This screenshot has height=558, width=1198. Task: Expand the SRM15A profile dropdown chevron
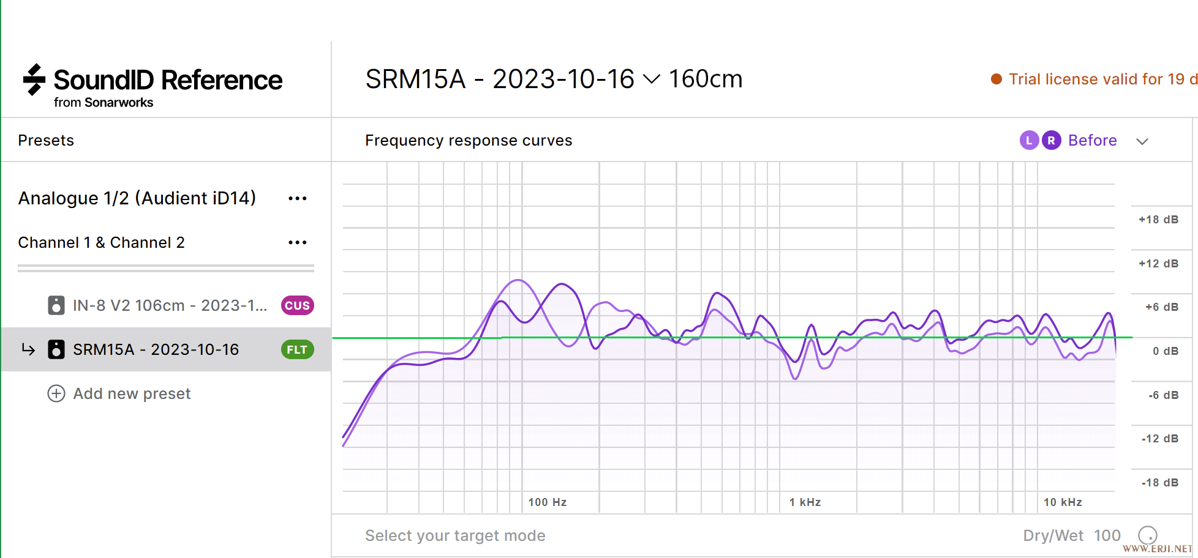pos(652,80)
